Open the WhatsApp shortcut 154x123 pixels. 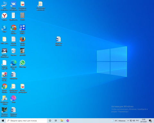[22, 64]
